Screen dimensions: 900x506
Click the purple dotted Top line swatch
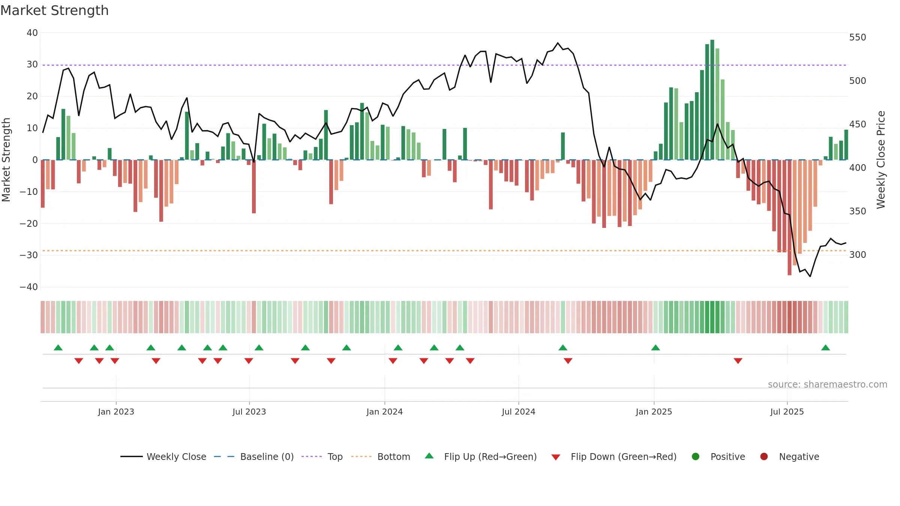tap(312, 457)
